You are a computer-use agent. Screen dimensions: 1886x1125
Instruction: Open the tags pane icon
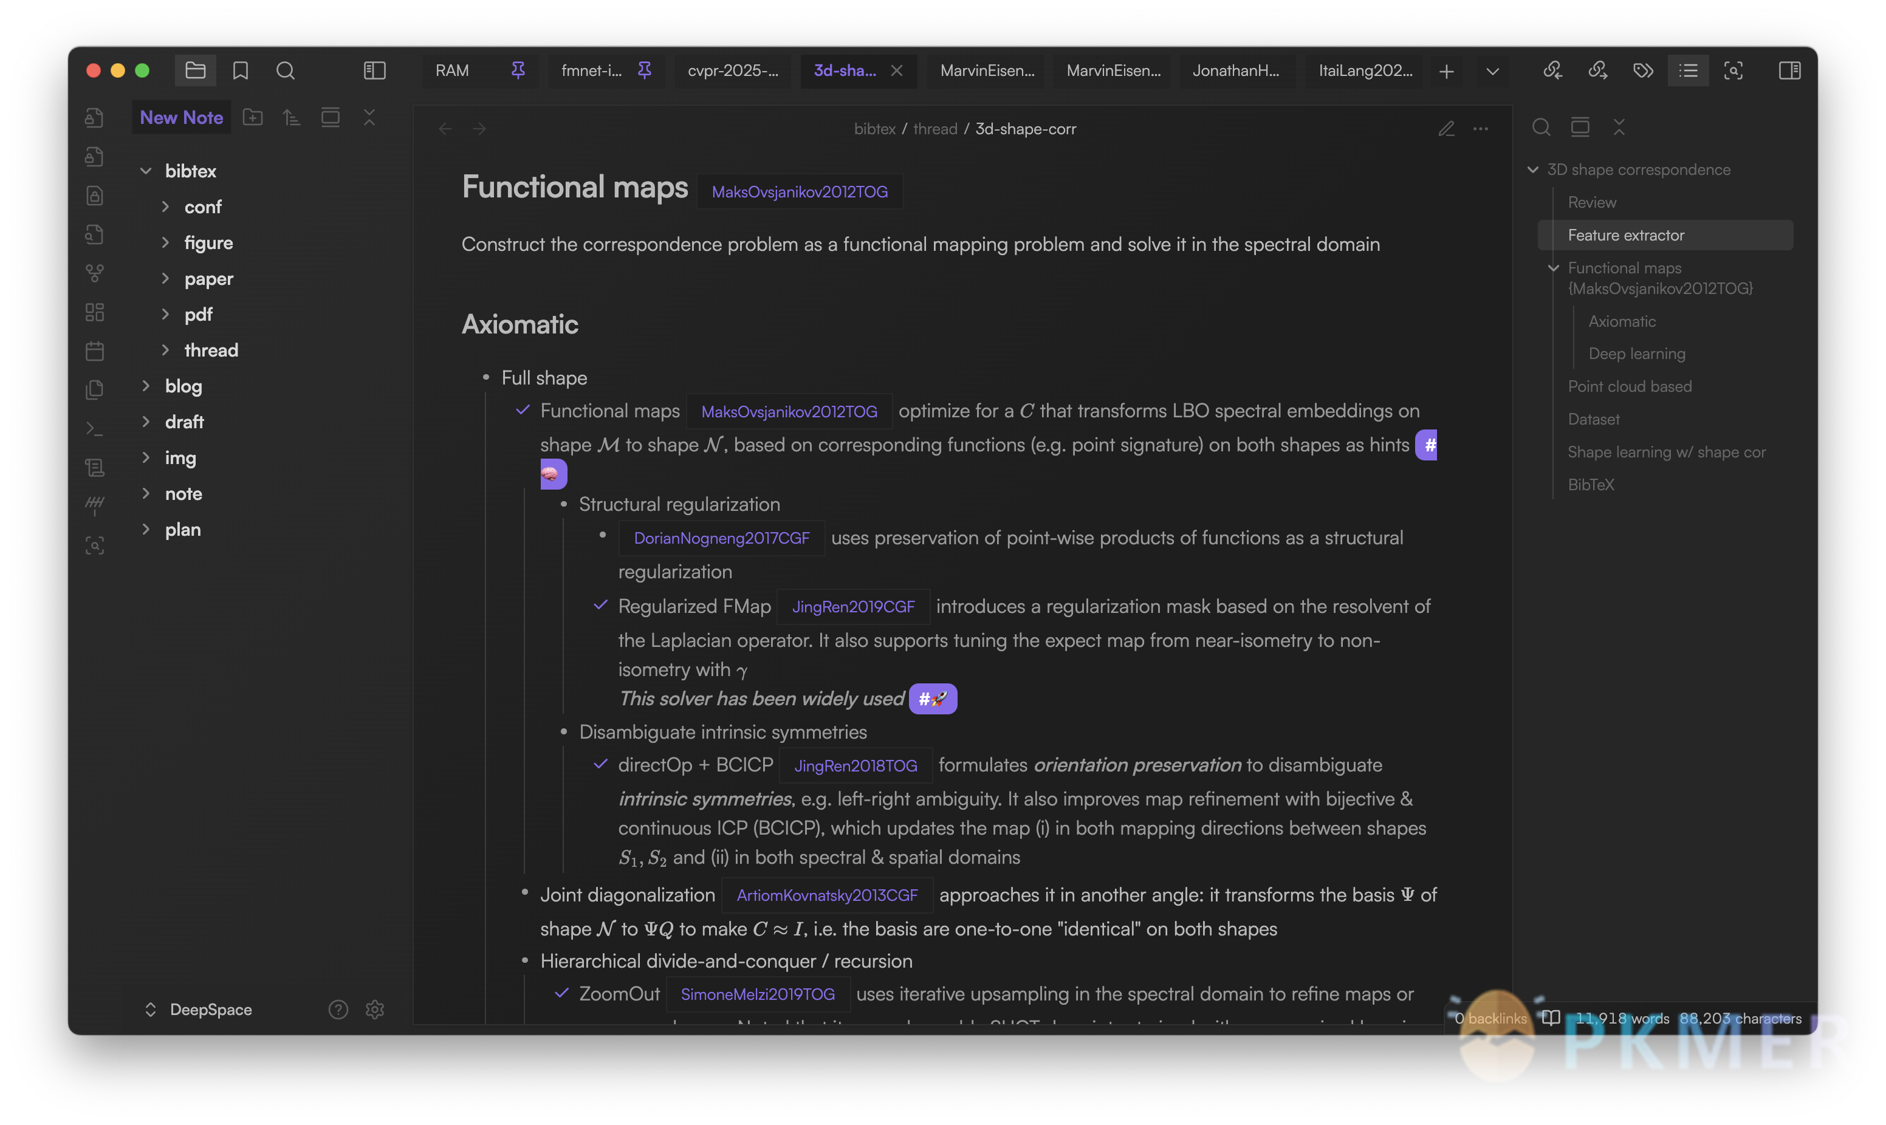point(1643,70)
